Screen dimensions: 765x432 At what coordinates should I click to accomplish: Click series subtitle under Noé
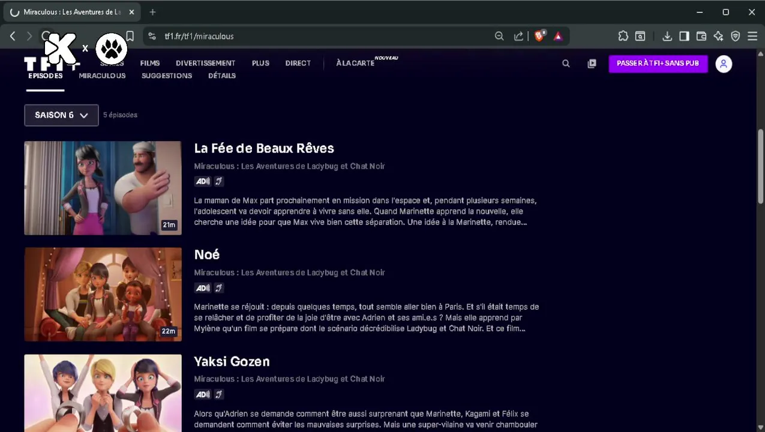point(289,272)
